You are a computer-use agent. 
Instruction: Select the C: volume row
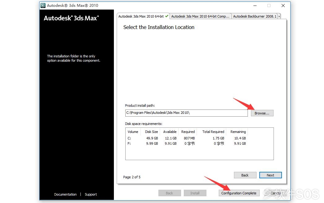click(x=187, y=138)
